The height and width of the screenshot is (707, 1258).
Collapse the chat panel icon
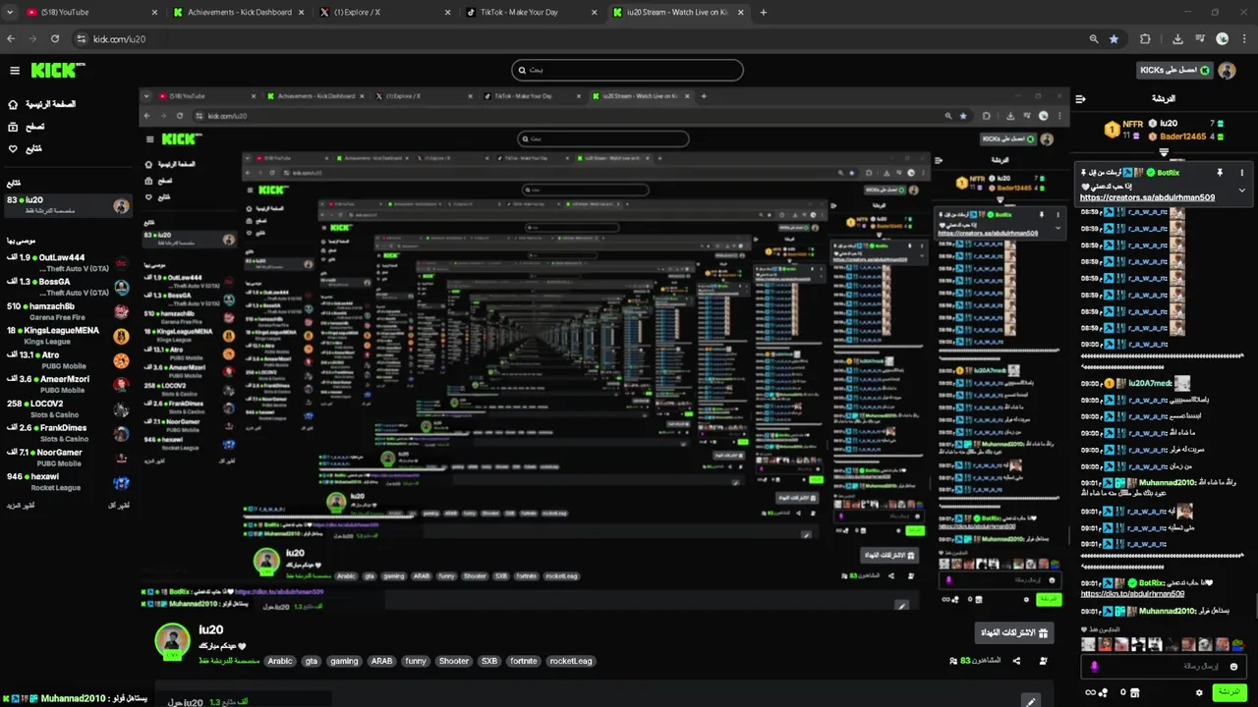coord(1081,99)
